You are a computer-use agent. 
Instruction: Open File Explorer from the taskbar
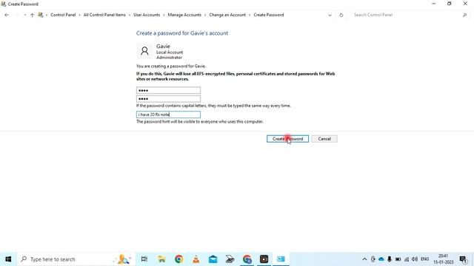(x=161, y=259)
